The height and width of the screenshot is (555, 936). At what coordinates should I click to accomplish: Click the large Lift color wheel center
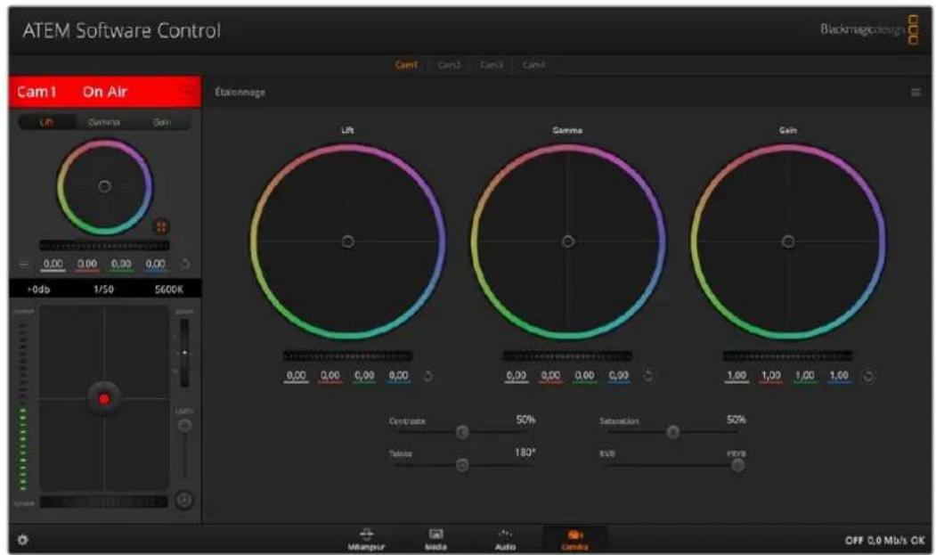pyautogui.click(x=347, y=241)
